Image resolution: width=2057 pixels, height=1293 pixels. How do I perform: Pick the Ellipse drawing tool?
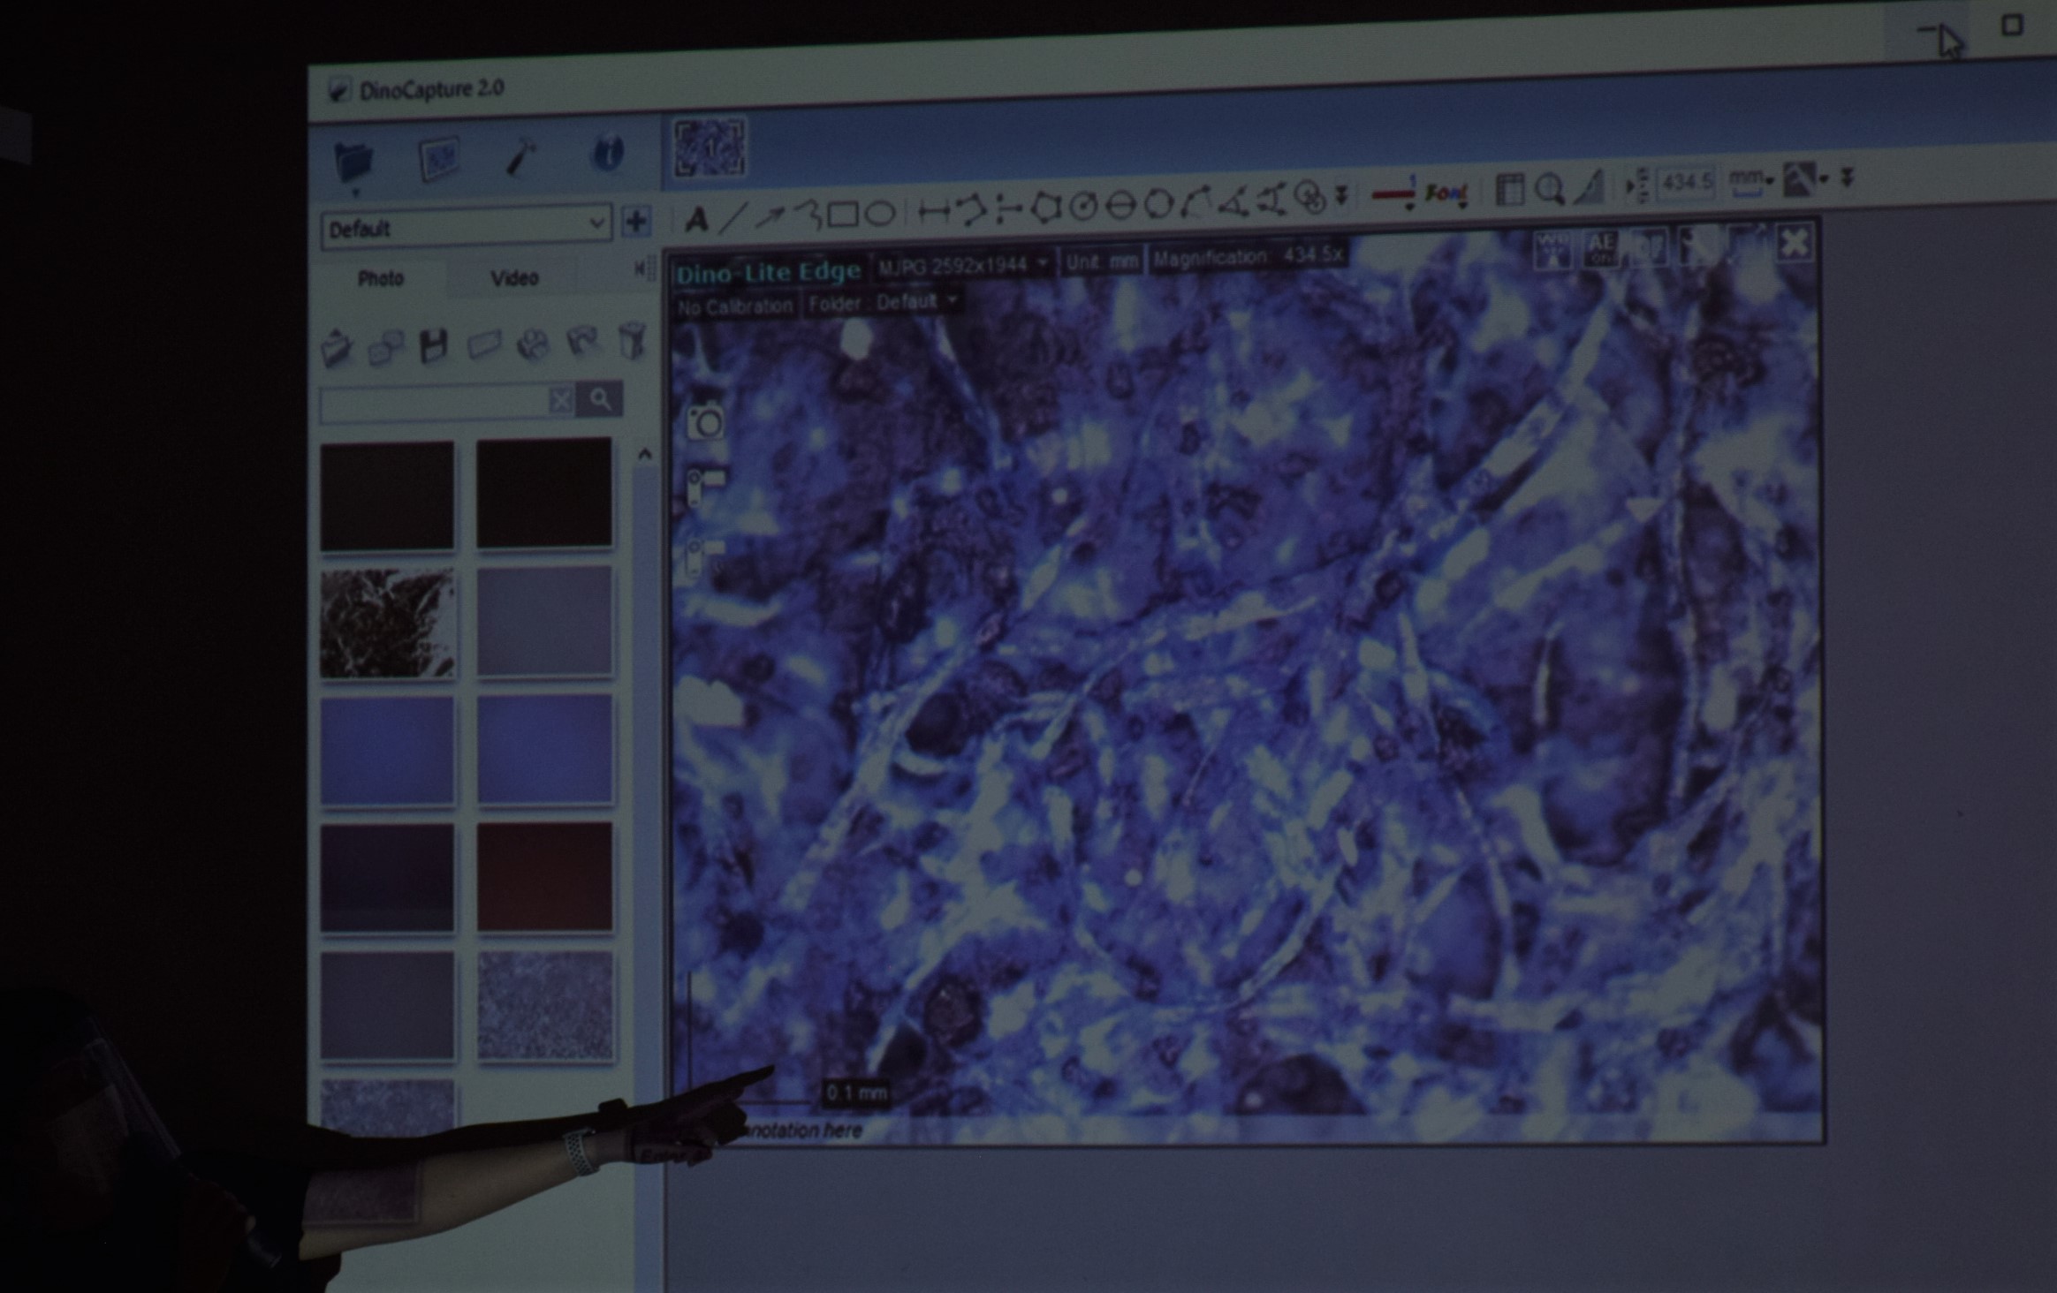tap(880, 213)
